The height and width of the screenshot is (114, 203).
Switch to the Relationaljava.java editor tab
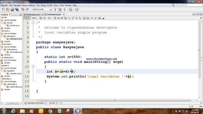point(33,15)
